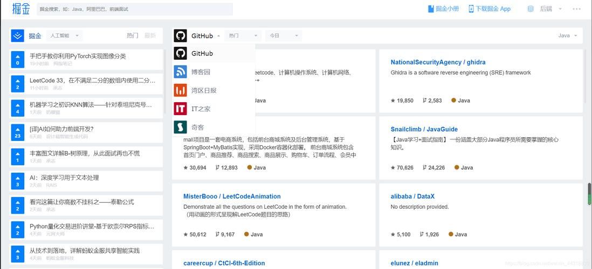
Task: Click JavaGuide fork count 24,226
Action: click(433, 168)
